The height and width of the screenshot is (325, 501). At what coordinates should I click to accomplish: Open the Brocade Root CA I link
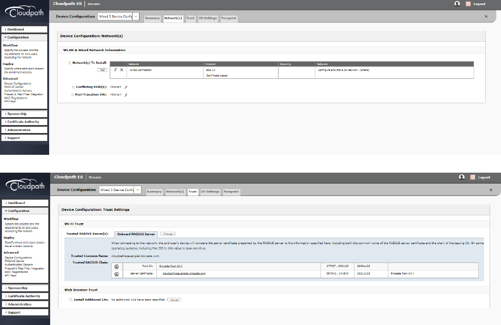click(x=171, y=266)
